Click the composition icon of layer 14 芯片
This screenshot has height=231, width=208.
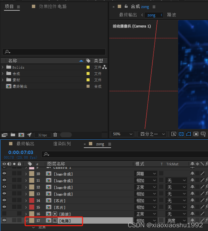[x=49, y=201]
